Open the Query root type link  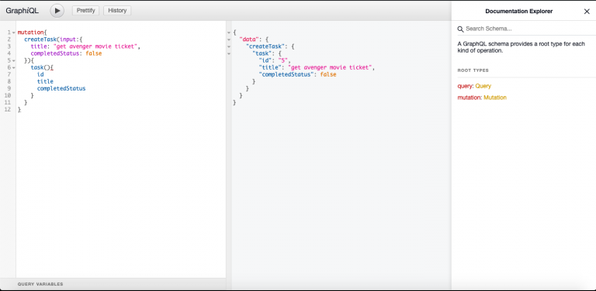point(483,86)
